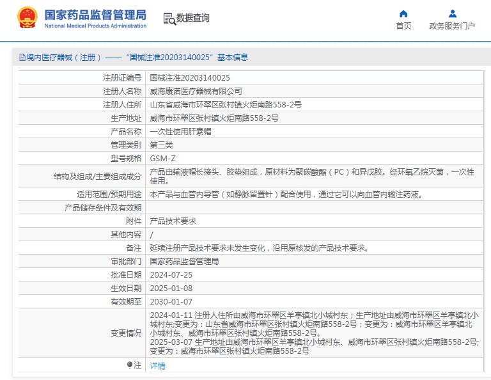Open the 数据查询 search icon
Screen dimensions: 491x380
[169, 19]
